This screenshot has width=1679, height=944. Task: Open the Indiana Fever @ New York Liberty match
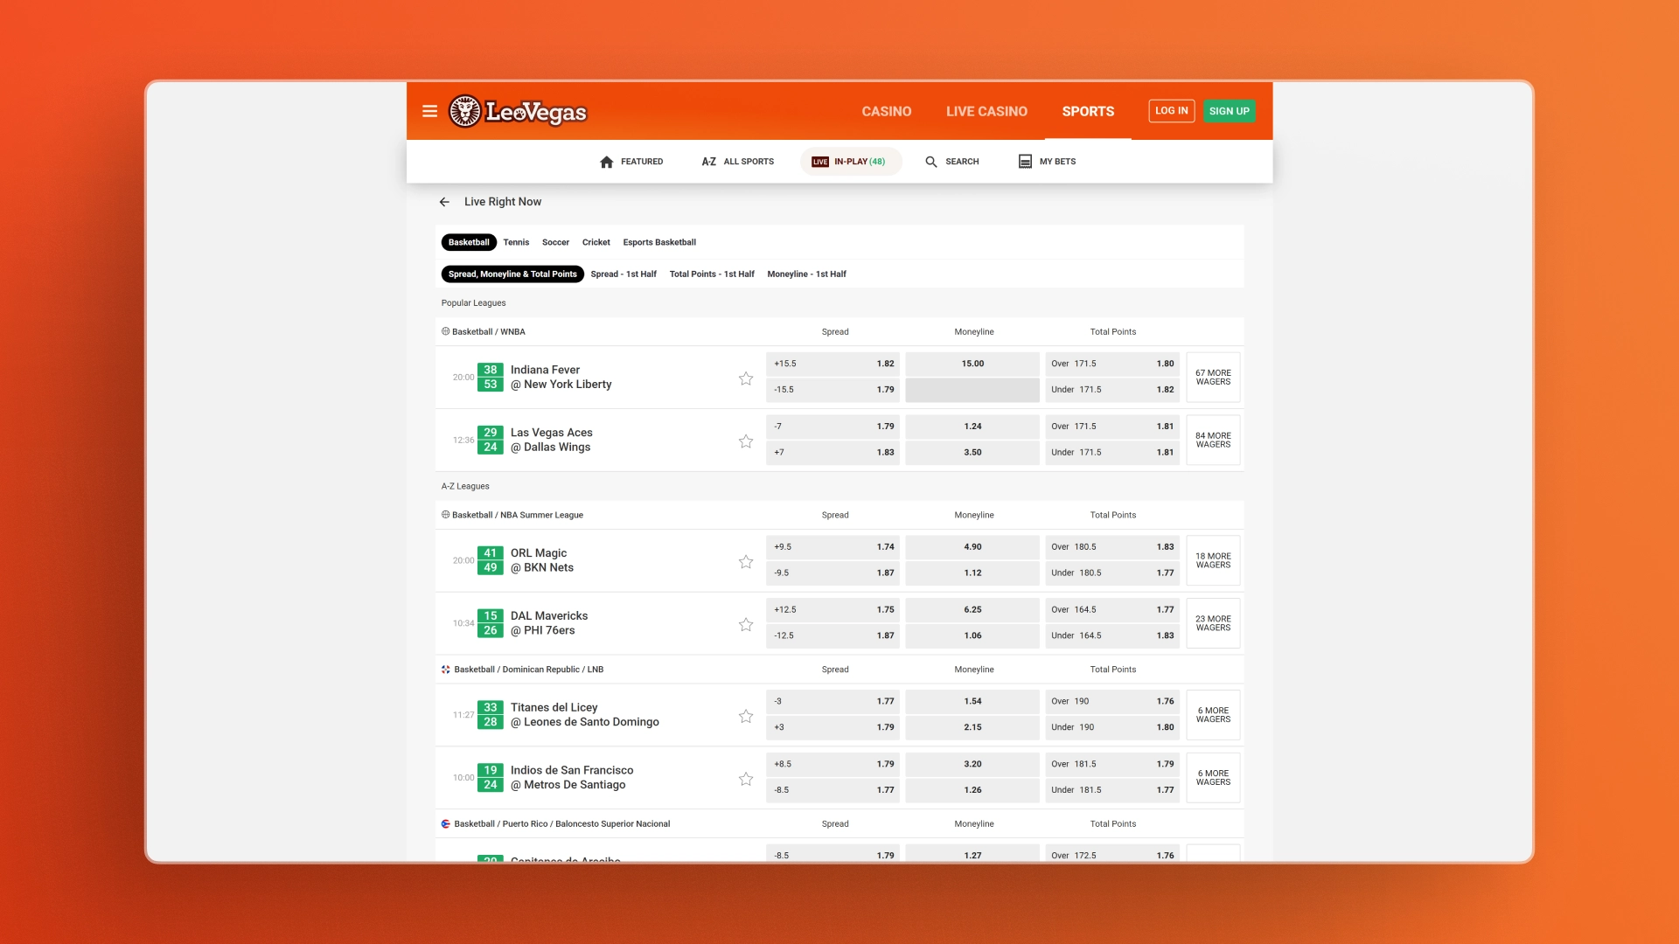(561, 378)
